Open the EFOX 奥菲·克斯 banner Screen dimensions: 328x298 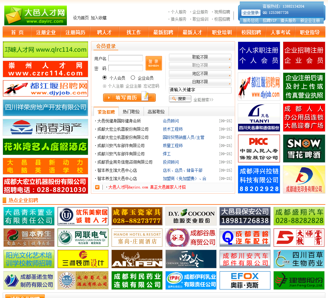click(245, 281)
